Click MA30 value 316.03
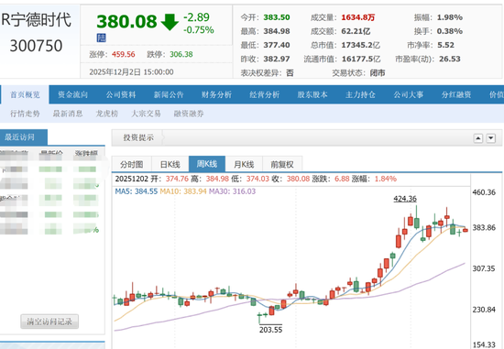This screenshot has height=349, width=504. [x=244, y=191]
